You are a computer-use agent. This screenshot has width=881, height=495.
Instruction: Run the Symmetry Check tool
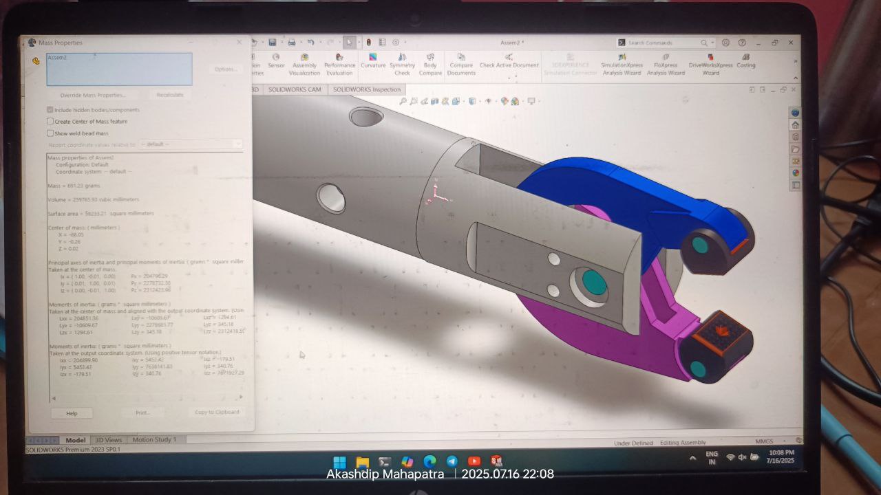402,65
